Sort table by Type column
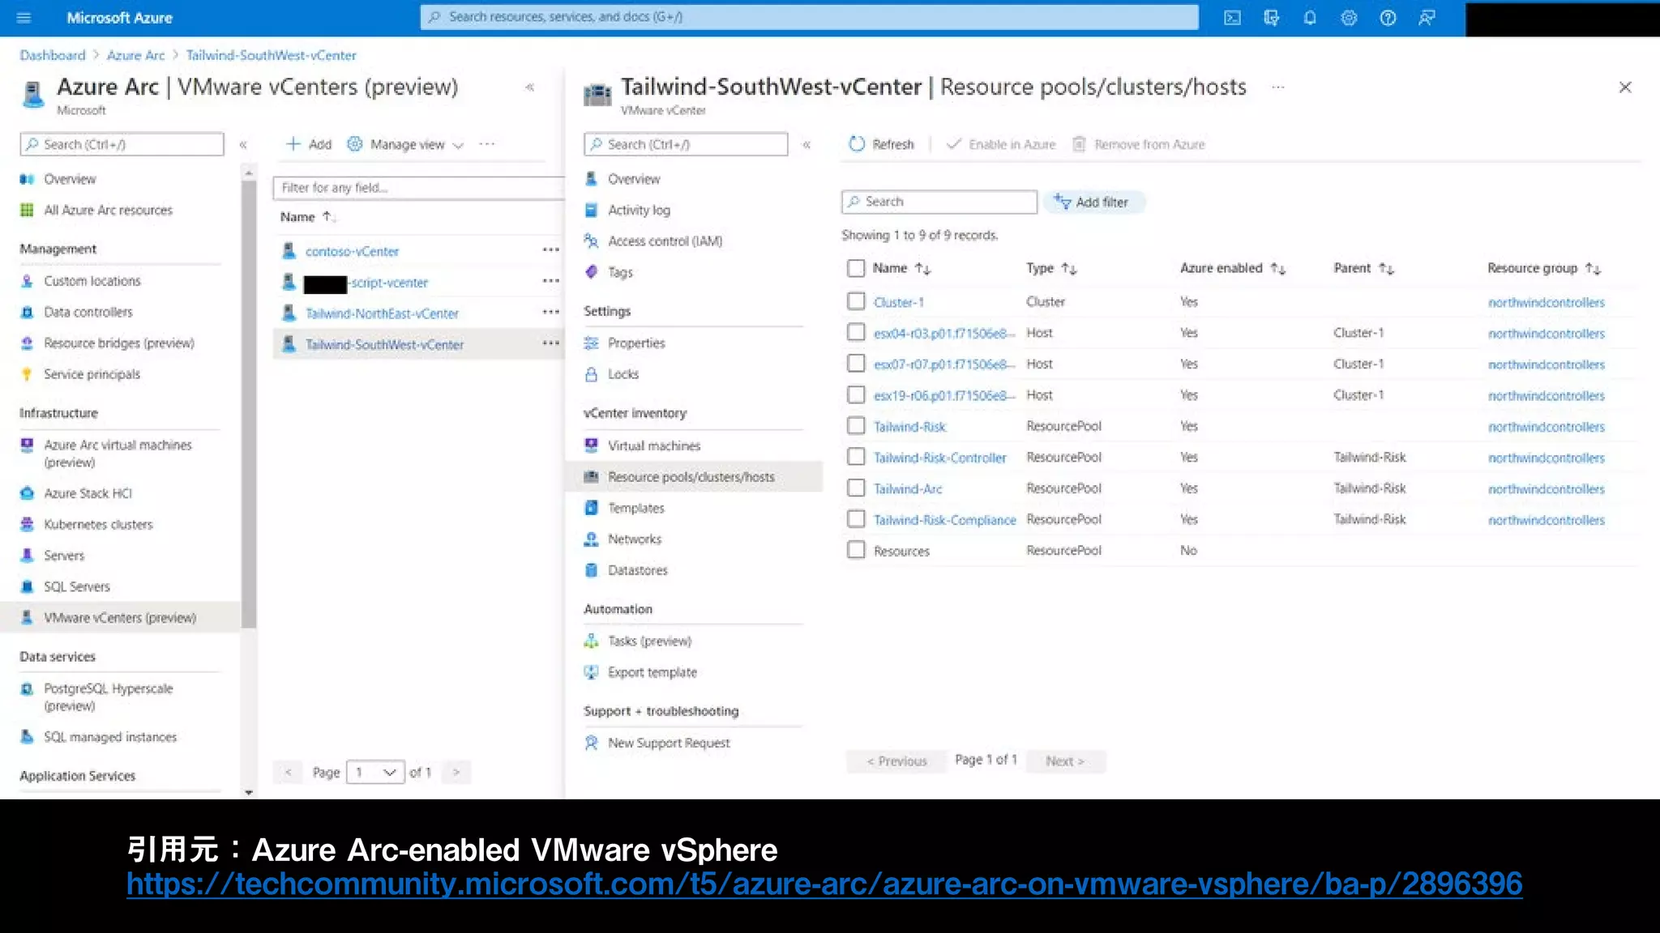The width and height of the screenshot is (1660, 933). 1051,268
